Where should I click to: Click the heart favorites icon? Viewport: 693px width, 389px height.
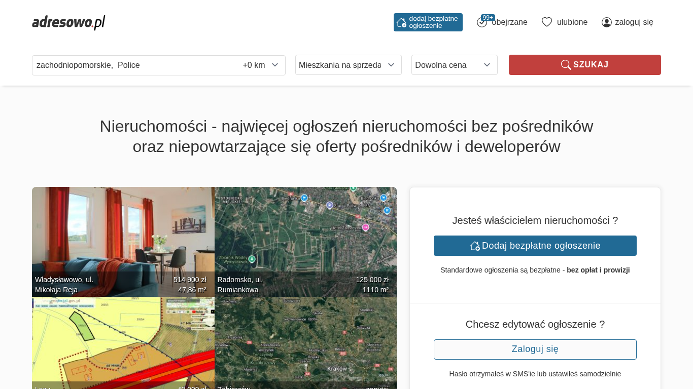point(546,22)
